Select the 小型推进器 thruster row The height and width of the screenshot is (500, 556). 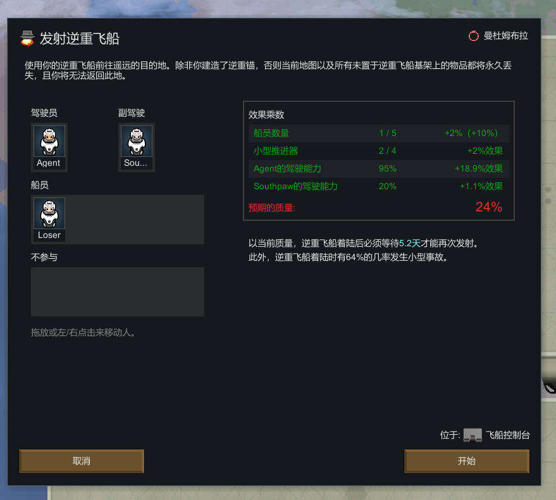pyautogui.click(x=379, y=151)
